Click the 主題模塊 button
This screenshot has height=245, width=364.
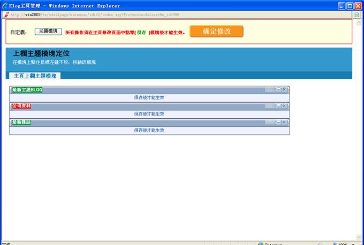(x=48, y=32)
